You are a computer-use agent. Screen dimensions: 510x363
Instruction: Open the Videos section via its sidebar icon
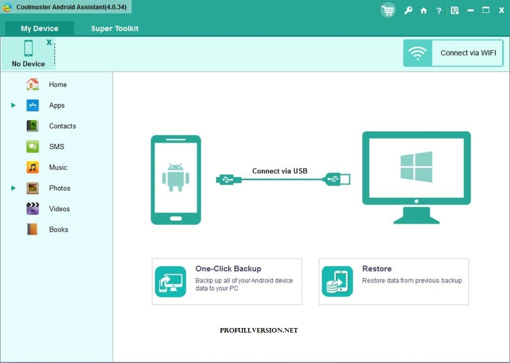(31, 209)
